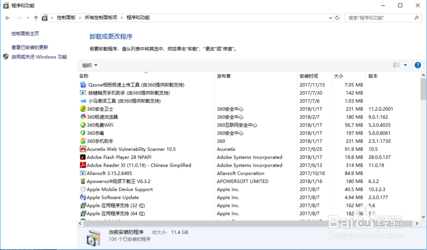Click the 2017/11/15 install date
The height and width of the screenshot is (250, 427).
click(x=312, y=85)
